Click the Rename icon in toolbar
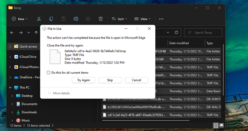 76,19
